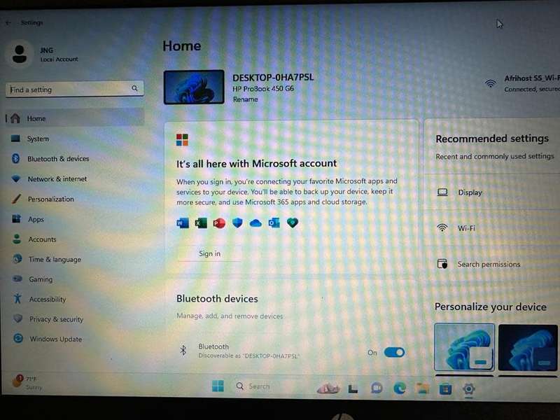Click the JNG account name
560x420 pixels.
click(46, 50)
